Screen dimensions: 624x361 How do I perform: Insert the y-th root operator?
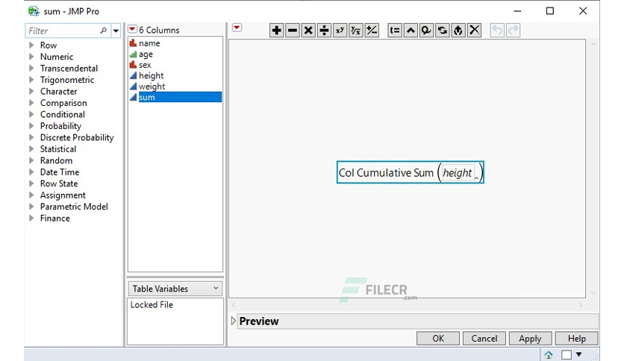click(356, 31)
